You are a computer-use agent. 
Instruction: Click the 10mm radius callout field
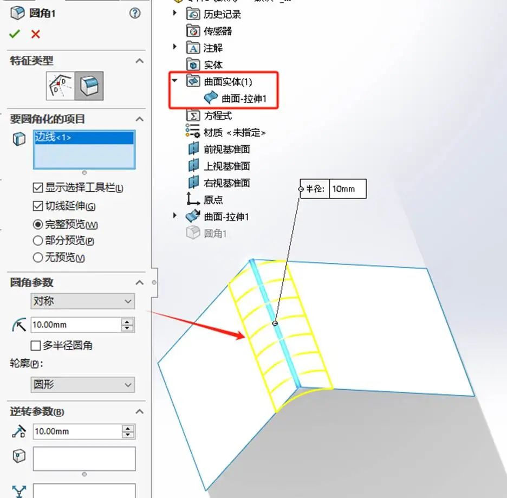point(348,189)
